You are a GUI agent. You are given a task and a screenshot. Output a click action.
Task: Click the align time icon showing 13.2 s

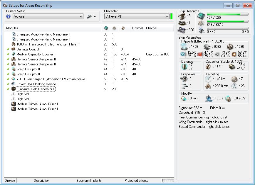pos(209,99)
